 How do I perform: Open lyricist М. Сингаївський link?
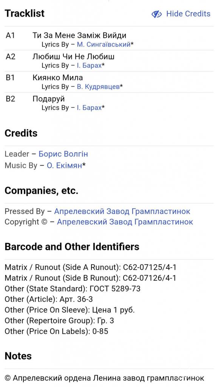(x=104, y=45)
